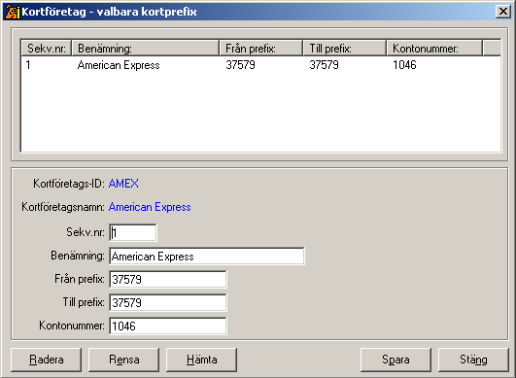Image resolution: width=516 pixels, height=378 pixels.
Task: Focus the Från prefix input field
Action: [168, 279]
